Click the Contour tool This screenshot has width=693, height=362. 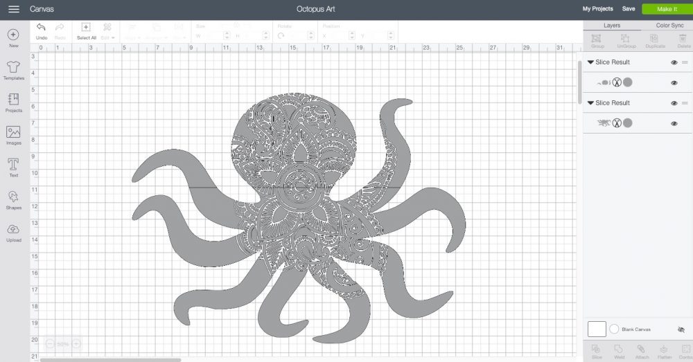pyautogui.click(x=685, y=350)
